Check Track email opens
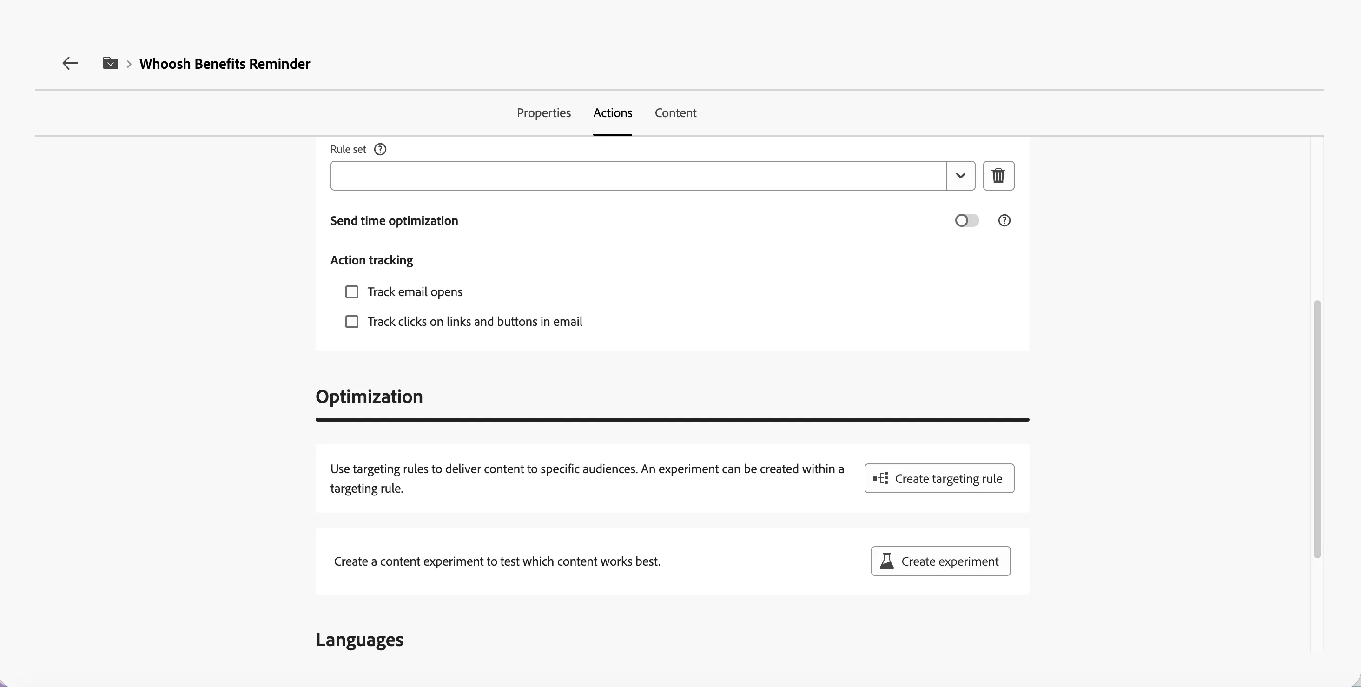This screenshot has width=1361, height=687. click(x=352, y=292)
